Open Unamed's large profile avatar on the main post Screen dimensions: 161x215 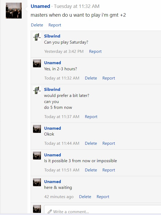[14, 11]
